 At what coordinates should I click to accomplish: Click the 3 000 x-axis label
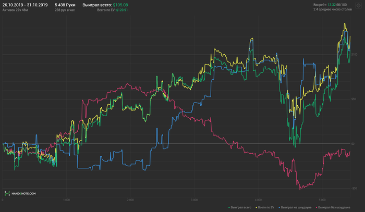(194, 200)
